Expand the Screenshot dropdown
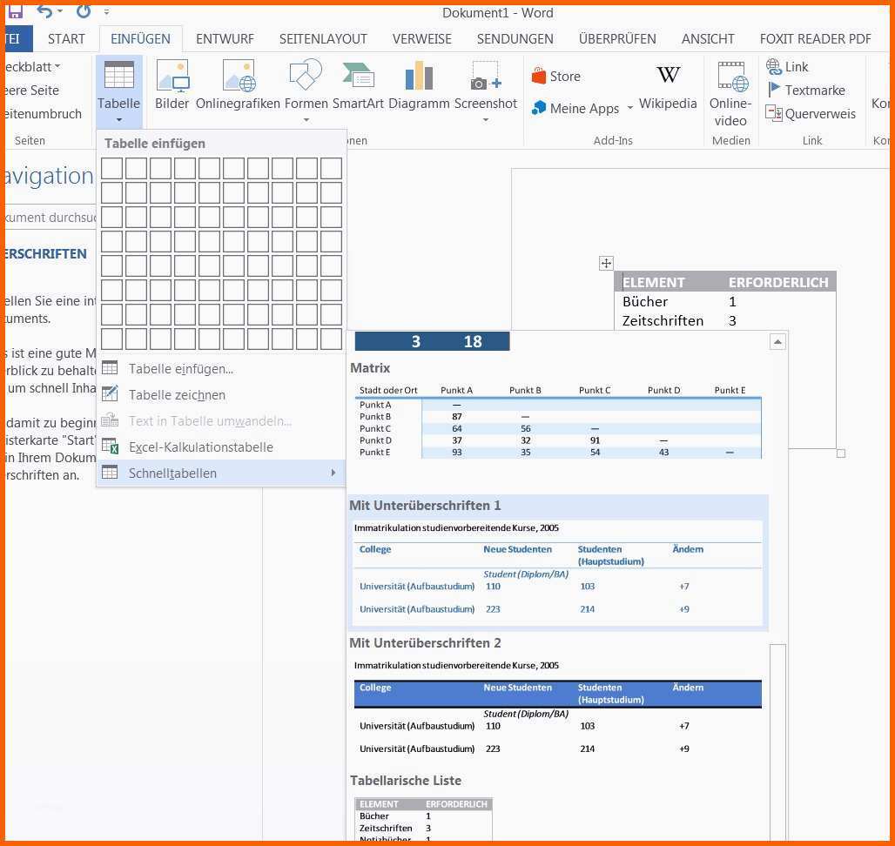The height and width of the screenshot is (846, 895). click(x=485, y=120)
